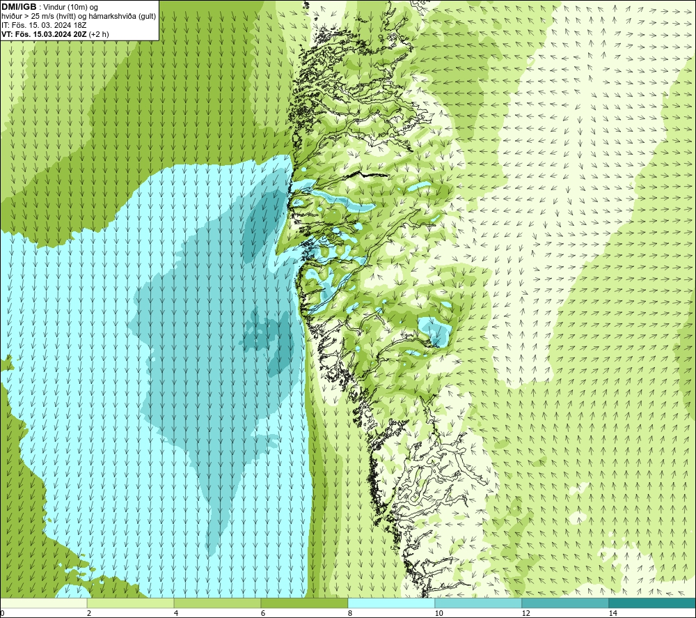The image size is (696, 618).
Task: Click the legend label '10'
Action: point(438,613)
